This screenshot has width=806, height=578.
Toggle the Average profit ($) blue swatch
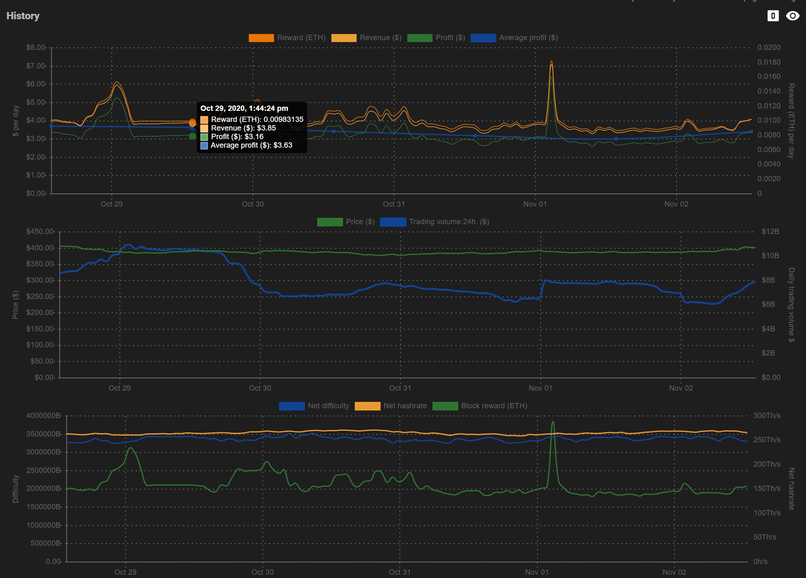483,38
